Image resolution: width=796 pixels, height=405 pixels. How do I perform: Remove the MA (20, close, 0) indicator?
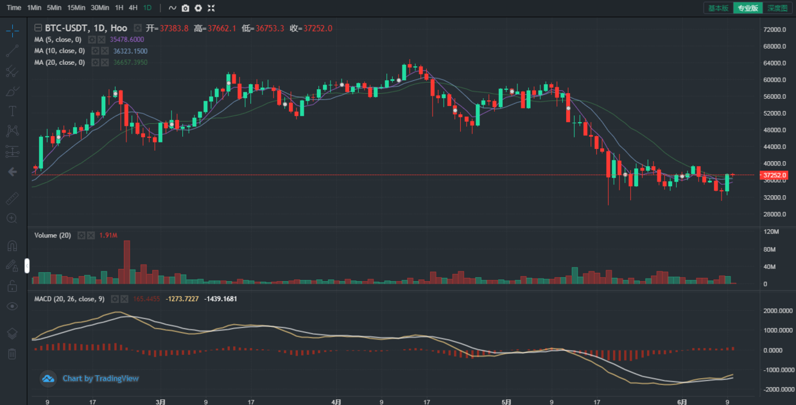pyautogui.click(x=105, y=62)
